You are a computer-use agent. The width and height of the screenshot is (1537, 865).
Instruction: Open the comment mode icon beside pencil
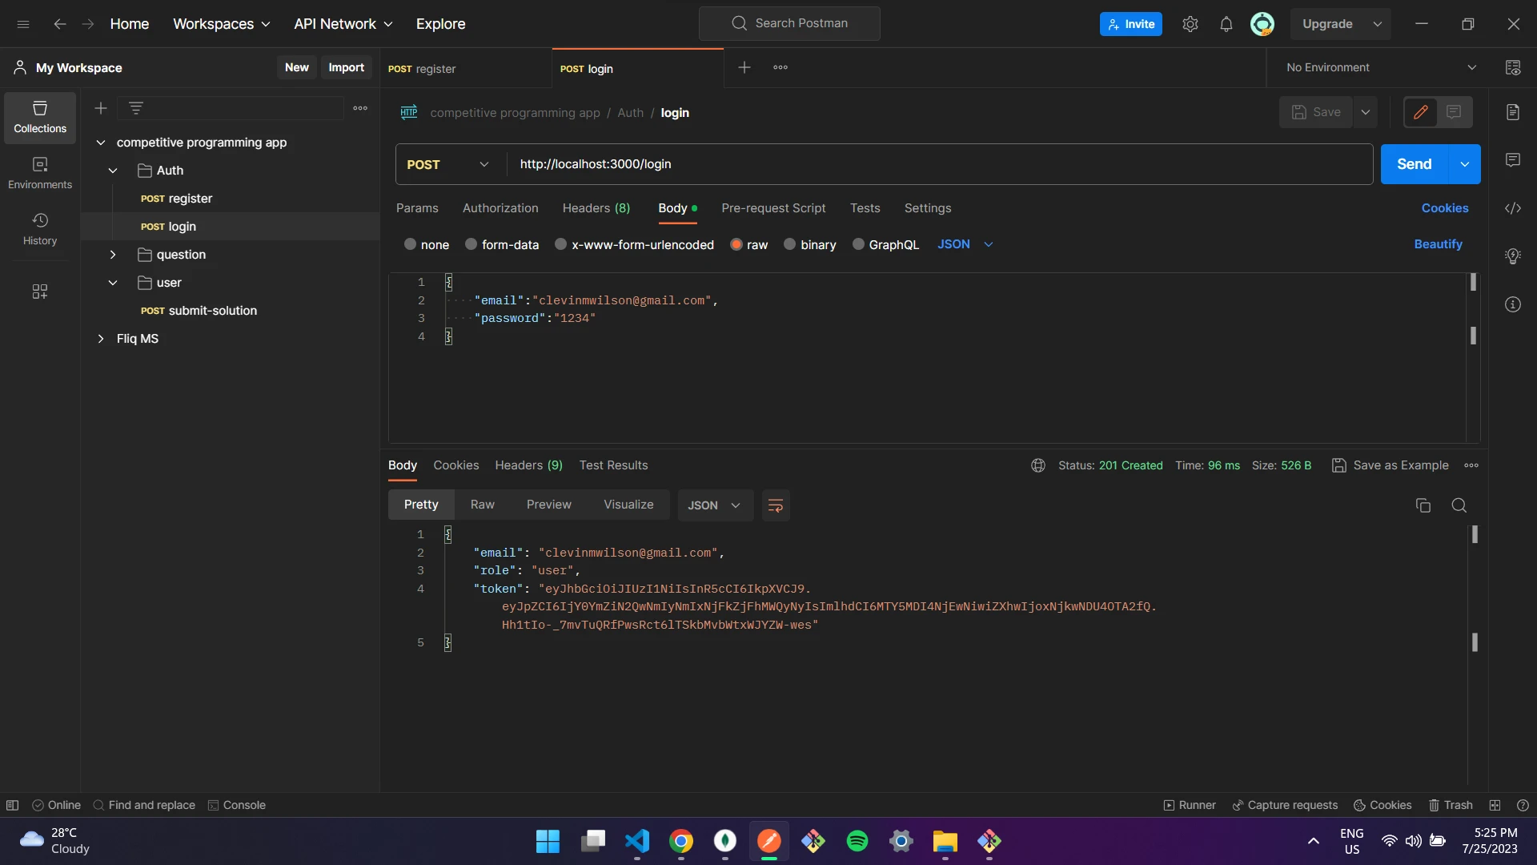tap(1455, 112)
